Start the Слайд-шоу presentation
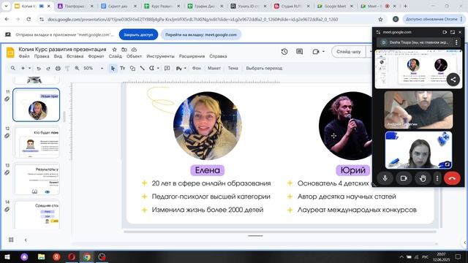 click(x=348, y=52)
